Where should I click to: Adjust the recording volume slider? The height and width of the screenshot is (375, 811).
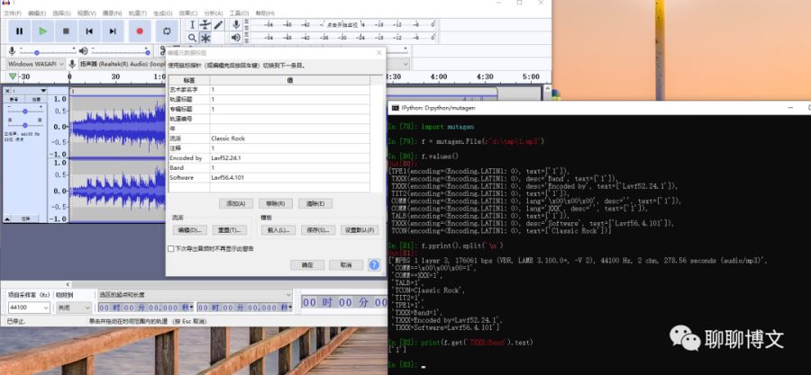pos(47,51)
